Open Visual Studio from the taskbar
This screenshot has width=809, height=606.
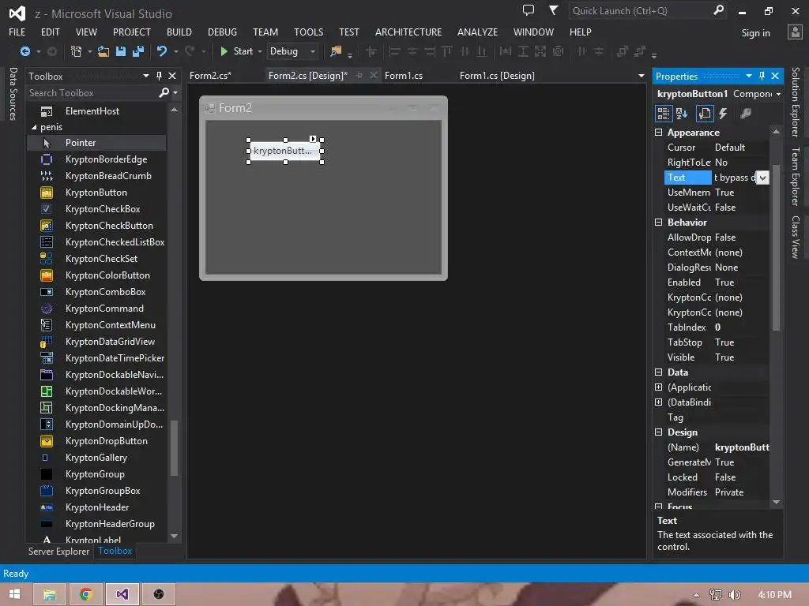[x=122, y=594]
